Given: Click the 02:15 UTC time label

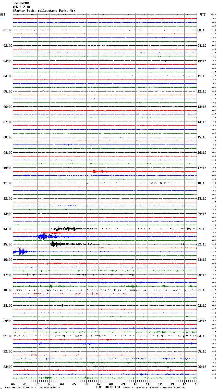Looking at the screenshot, I should [202, 306].
